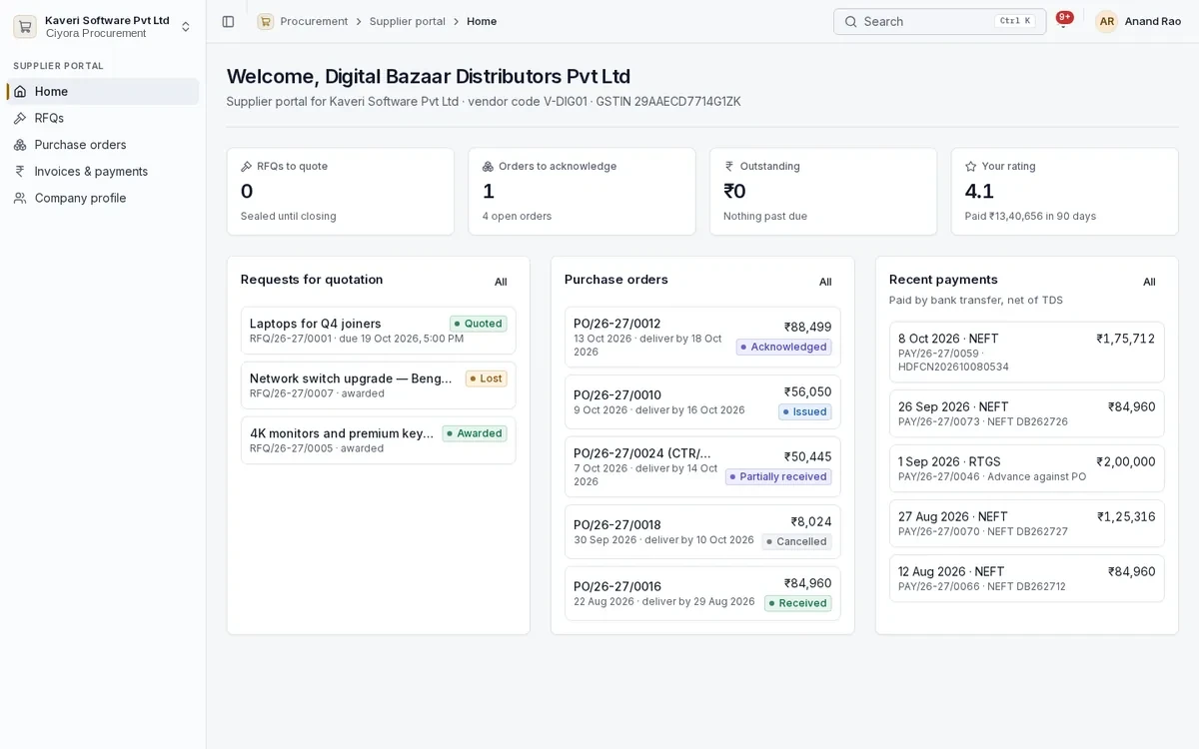Open the Your rating 4.1 card
1199x749 pixels.
coord(1065,192)
